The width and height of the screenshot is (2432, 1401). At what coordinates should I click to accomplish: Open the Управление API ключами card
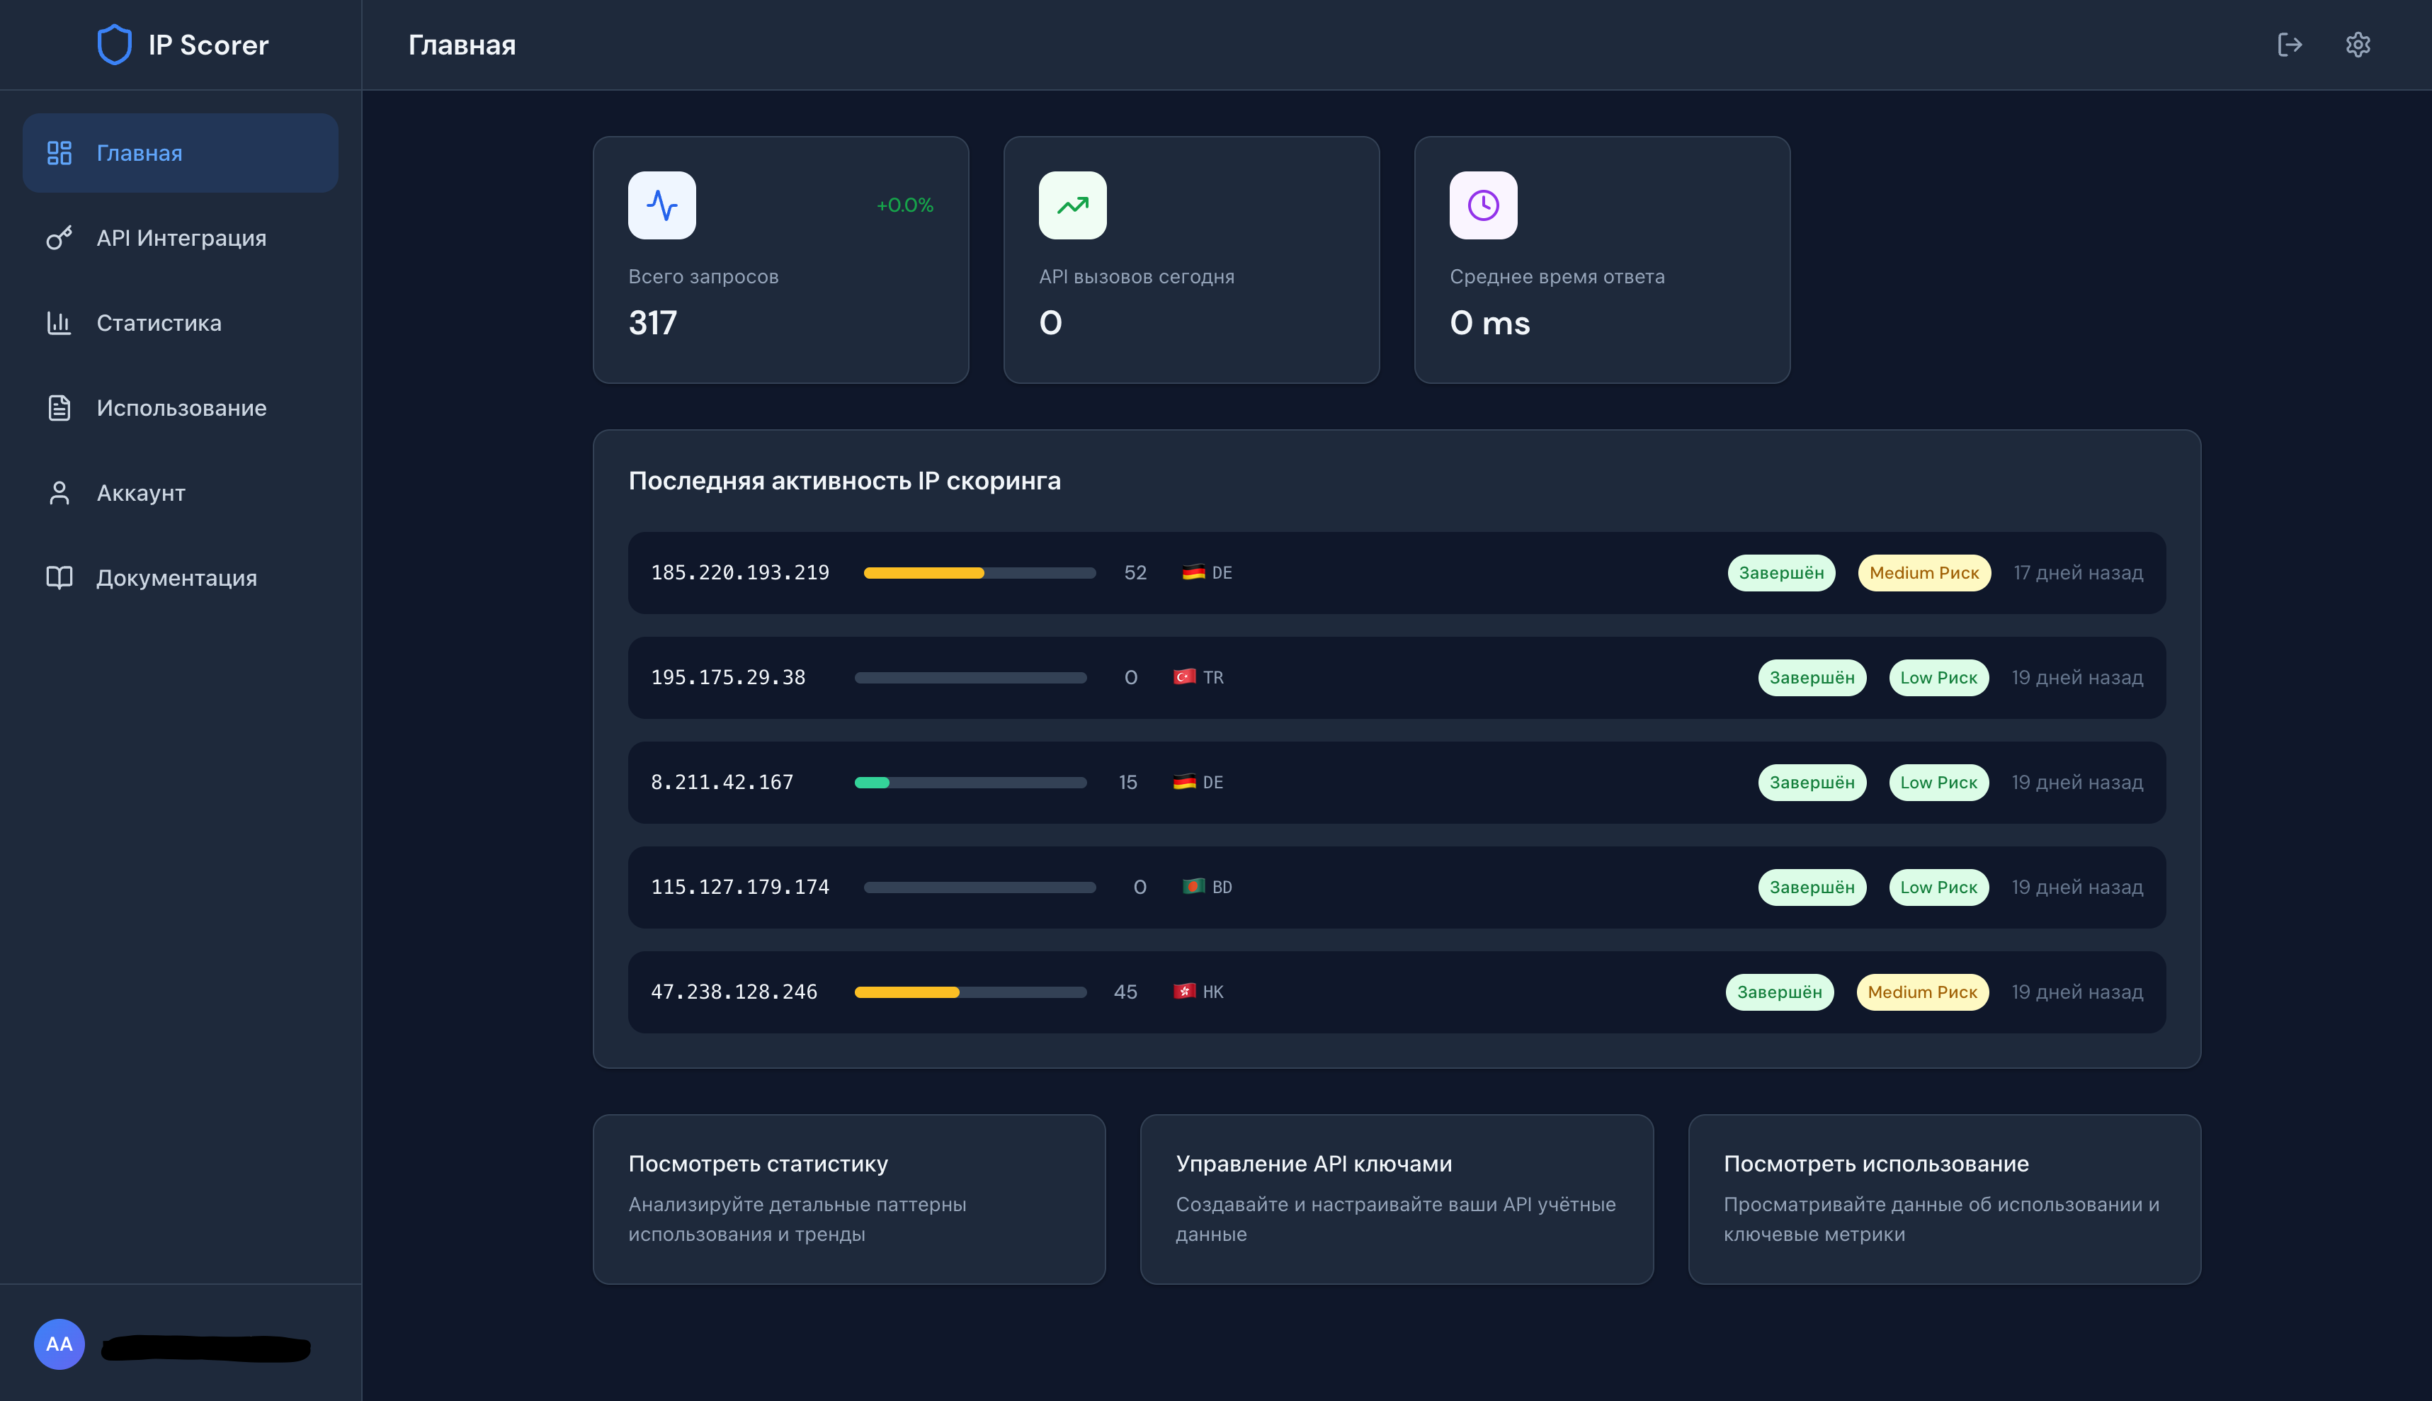(1397, 1199)
